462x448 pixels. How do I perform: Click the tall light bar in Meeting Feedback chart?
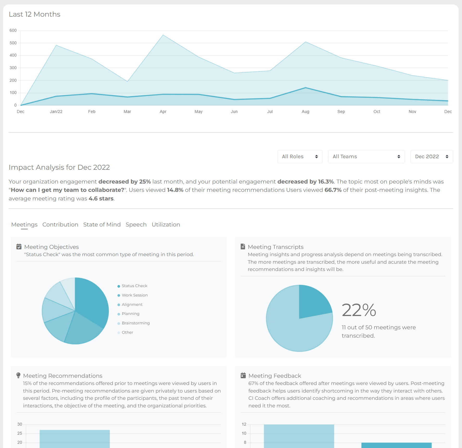point(299,436)
